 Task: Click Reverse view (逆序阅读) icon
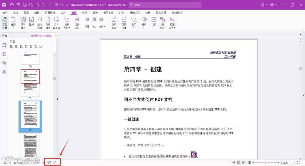click(x=40, y=23)
